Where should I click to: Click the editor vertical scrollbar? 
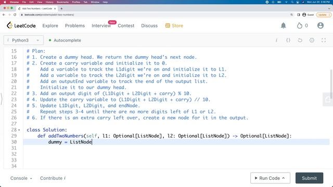click(331, 84)
